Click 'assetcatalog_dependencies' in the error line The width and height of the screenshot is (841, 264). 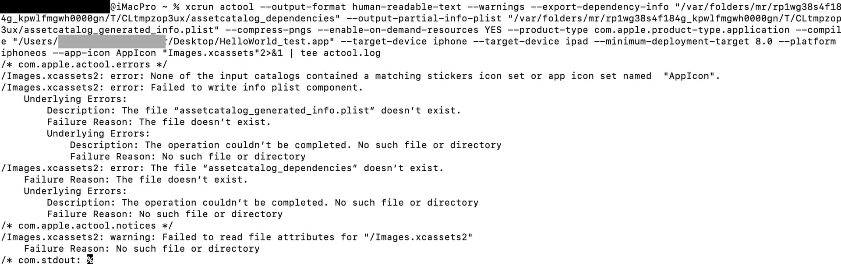(x=280, y=168)
